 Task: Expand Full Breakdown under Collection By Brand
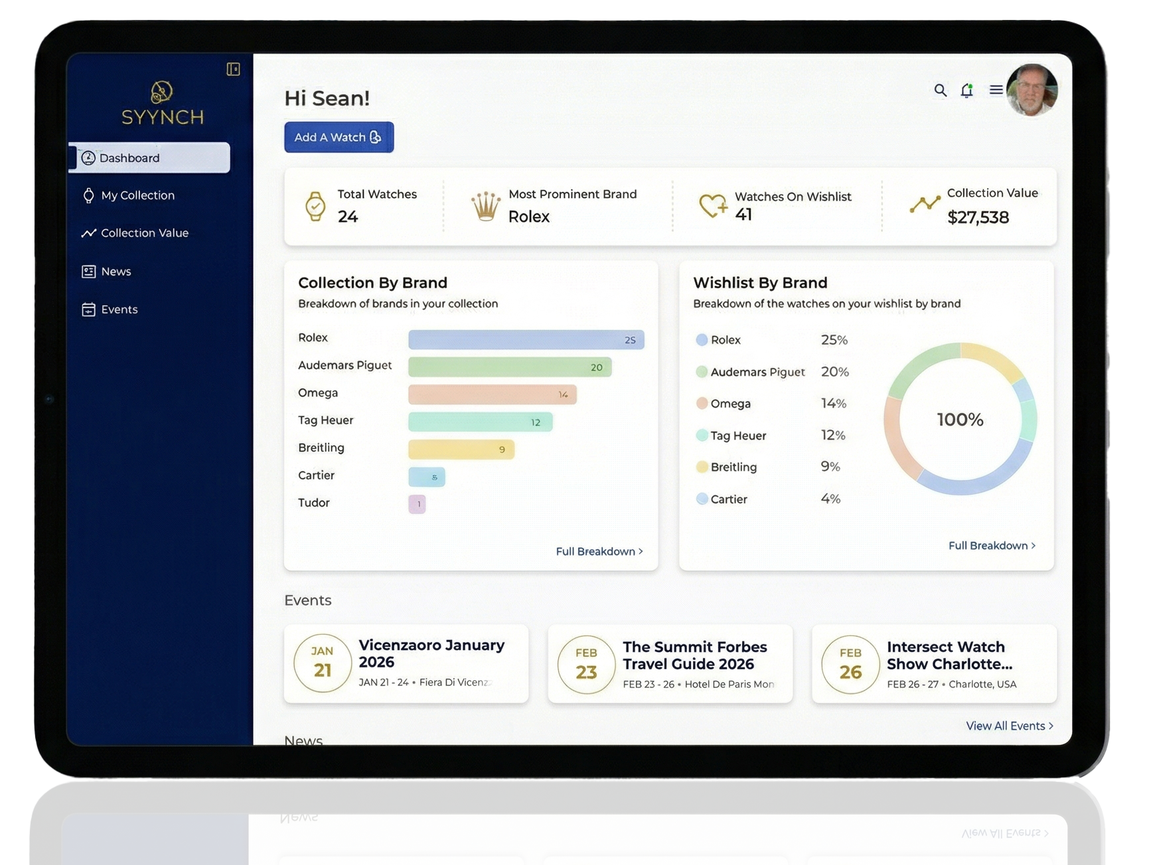coord(599,552)
